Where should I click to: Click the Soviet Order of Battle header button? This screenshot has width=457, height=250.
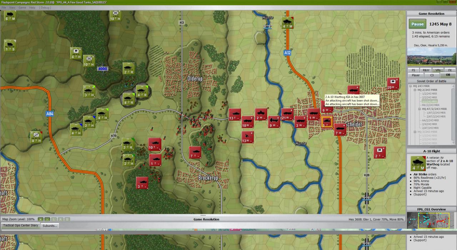click(431, 81)
